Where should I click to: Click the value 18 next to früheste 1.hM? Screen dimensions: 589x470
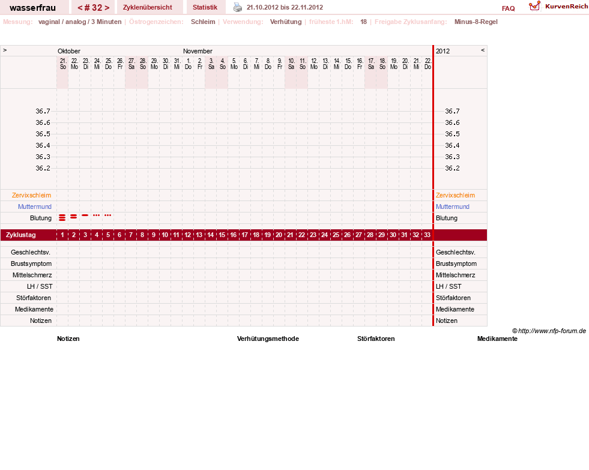pos(364,22)
